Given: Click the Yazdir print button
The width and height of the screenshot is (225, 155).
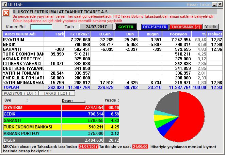Looking at the screenshot, I should coord(211,27).
